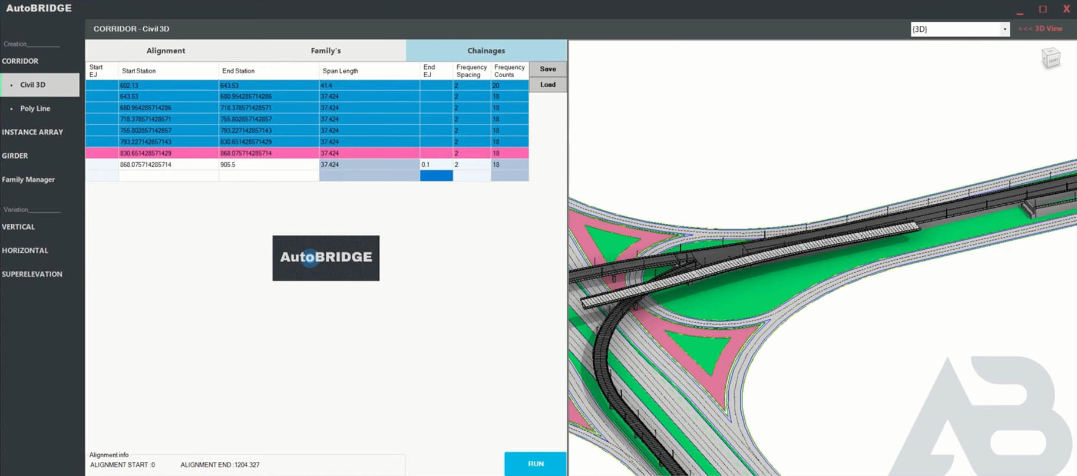1077x476 pixels.
Task: Open Family Manager
Action: coord(28,179)
